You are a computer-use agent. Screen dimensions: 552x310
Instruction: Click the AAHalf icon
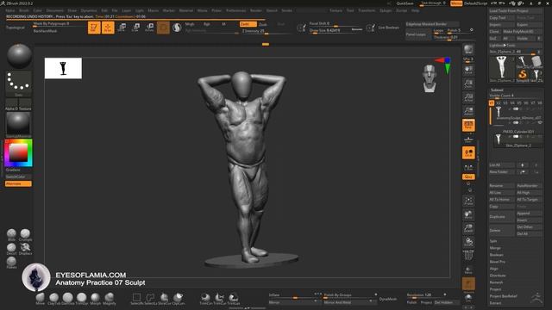tap(468, 111)
